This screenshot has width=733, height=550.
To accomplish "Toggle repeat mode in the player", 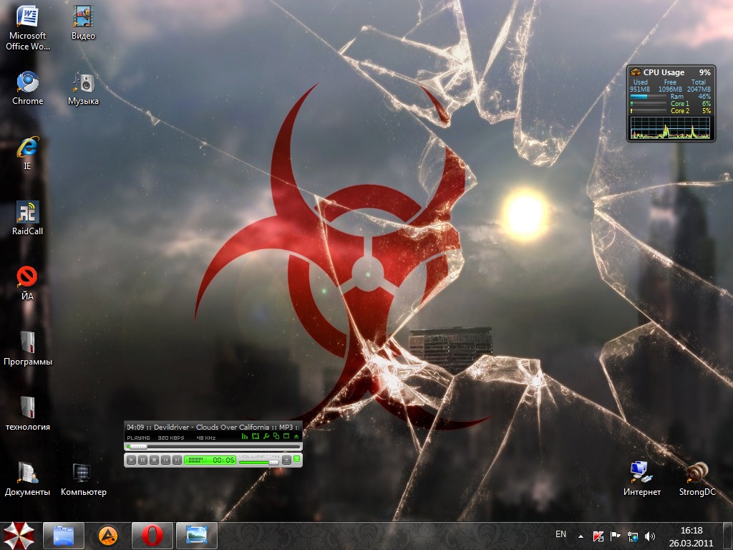I will coord(256,436).
